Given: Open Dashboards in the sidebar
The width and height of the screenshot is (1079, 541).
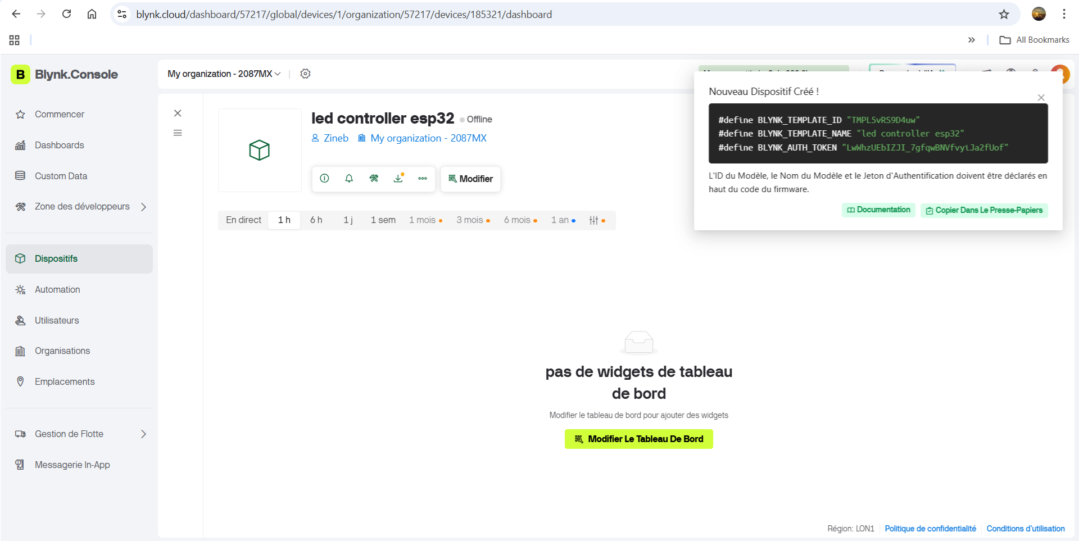Looking at the screenshot, I should tap(79, 145).
